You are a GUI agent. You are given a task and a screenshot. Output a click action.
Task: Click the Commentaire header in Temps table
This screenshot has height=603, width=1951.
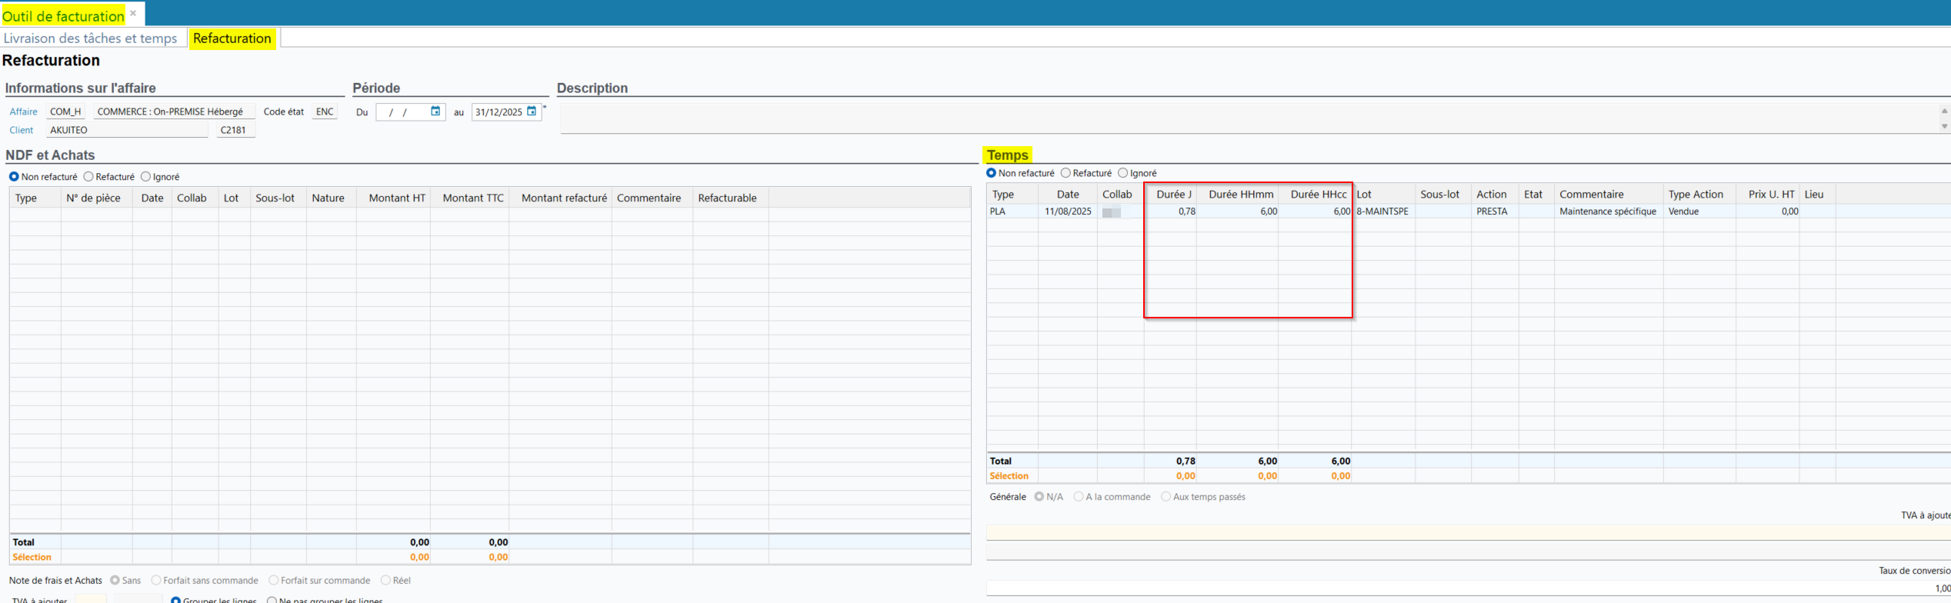(x=1591, y=195)
